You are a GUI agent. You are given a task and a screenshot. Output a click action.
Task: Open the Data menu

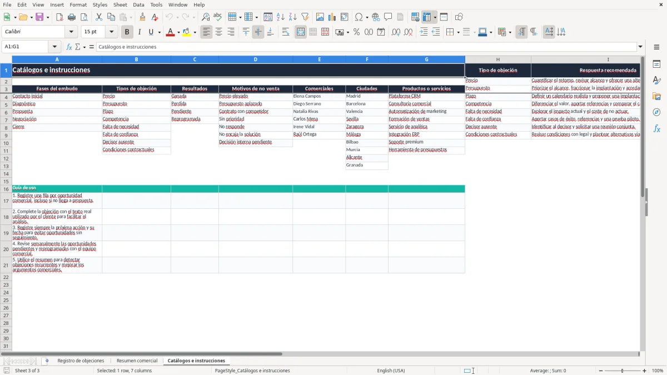pyautogui.click(x=138, y=4)
